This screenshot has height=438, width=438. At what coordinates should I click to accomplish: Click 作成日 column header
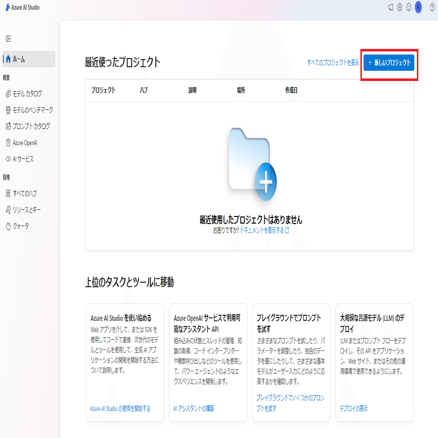pos(291,90)
